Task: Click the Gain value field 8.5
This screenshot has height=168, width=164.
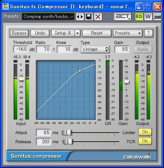Action: pos(122,49)
